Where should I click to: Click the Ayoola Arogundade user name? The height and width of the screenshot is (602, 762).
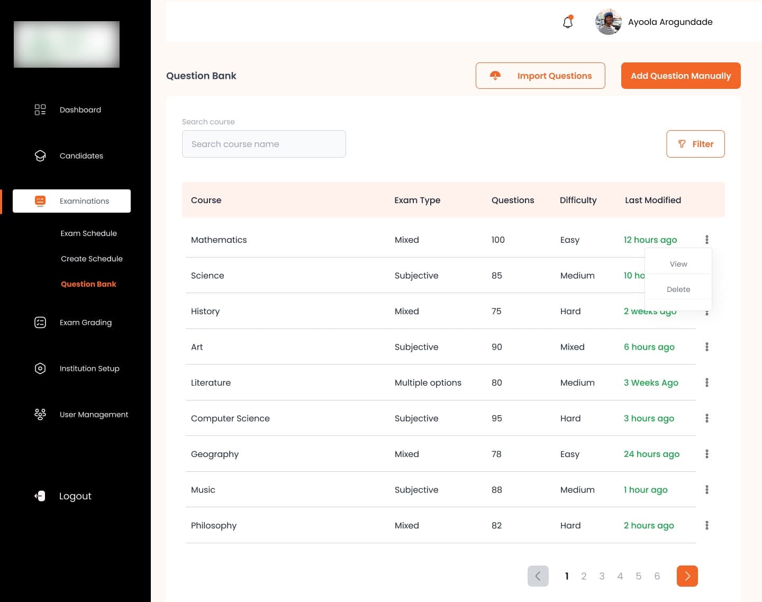[x=670, y=22]
